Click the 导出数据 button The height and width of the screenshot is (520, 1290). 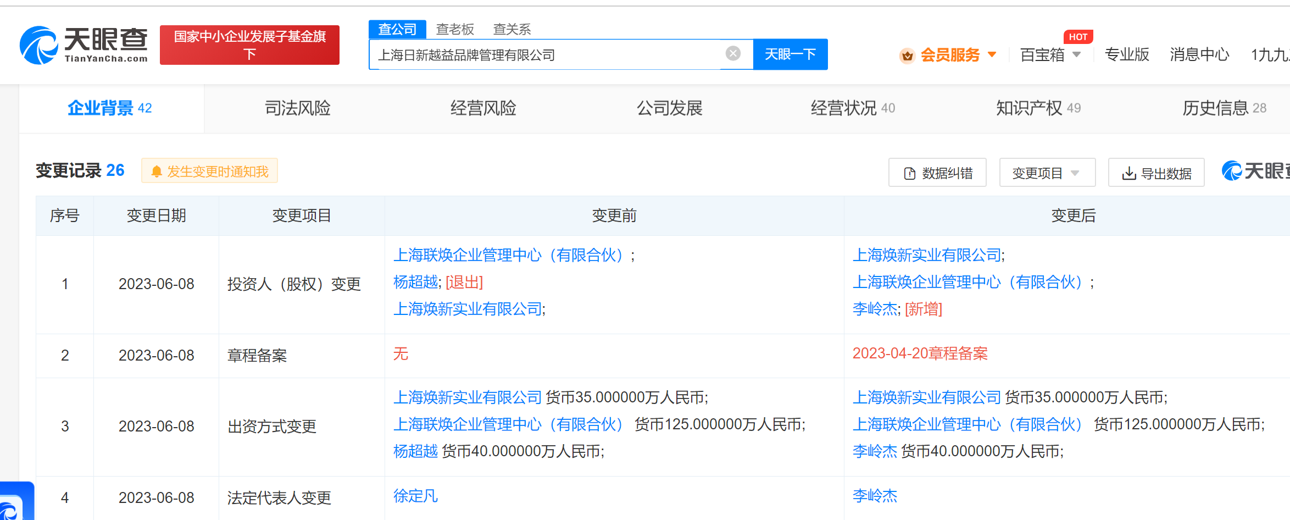point(1156,173)
